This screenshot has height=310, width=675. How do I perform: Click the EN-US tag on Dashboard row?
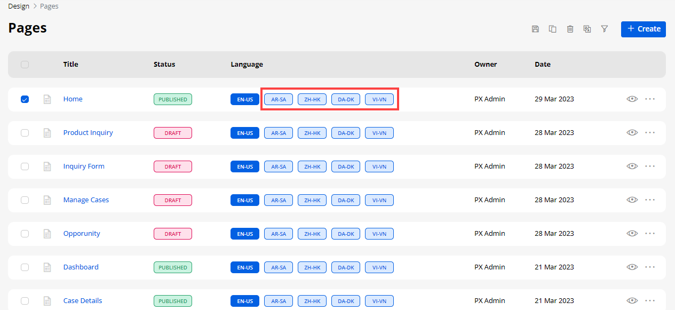click(245, 267)
